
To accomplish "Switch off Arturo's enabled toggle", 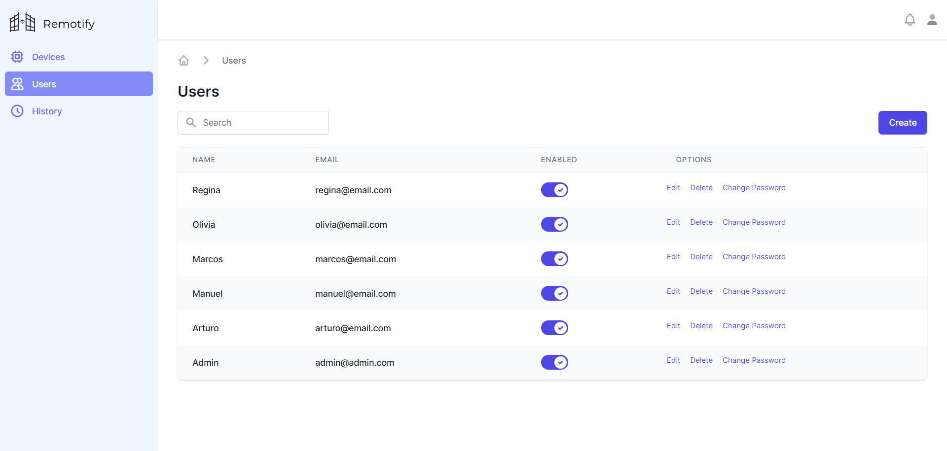I will tap(554, 328).
